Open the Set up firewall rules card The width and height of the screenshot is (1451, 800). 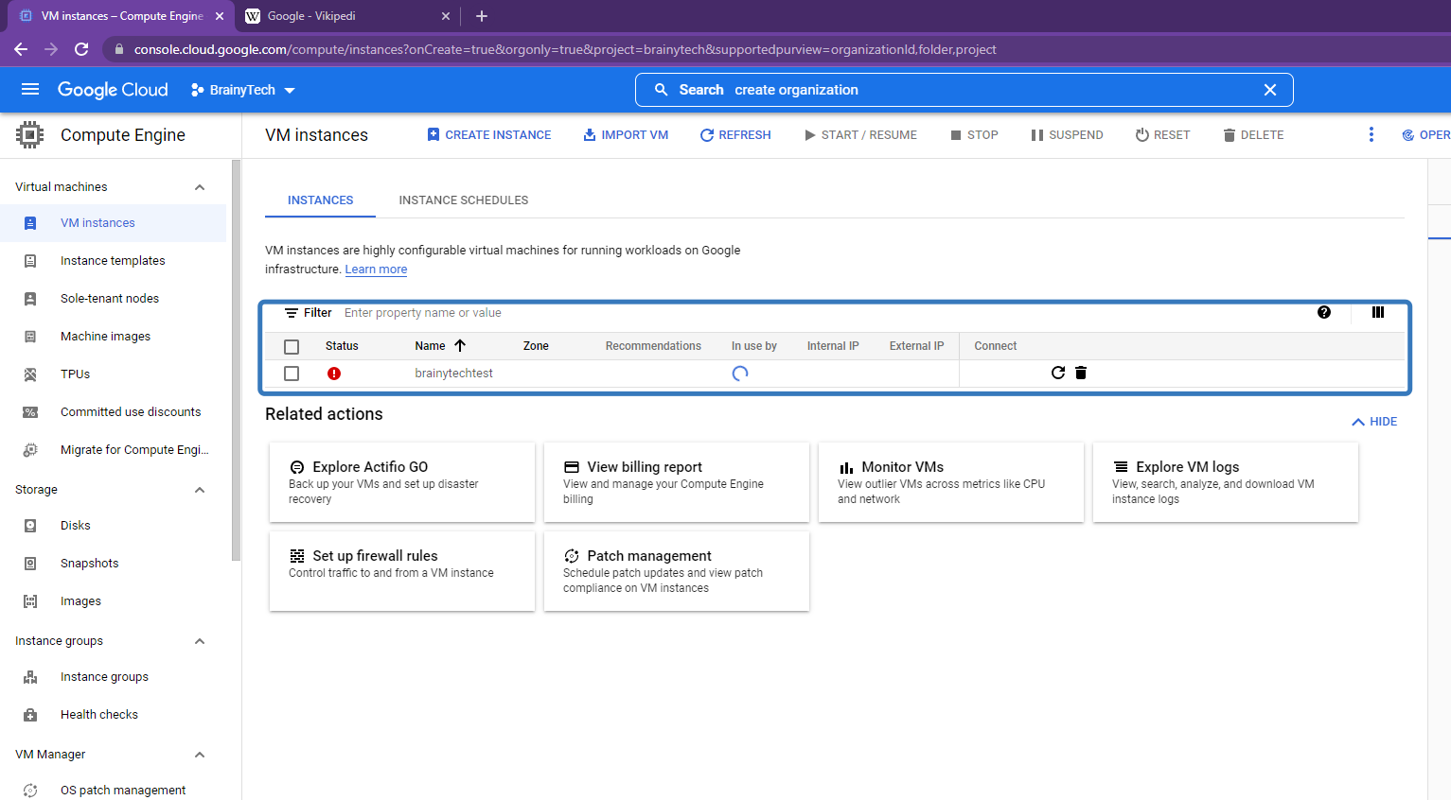tap(402, 571)
